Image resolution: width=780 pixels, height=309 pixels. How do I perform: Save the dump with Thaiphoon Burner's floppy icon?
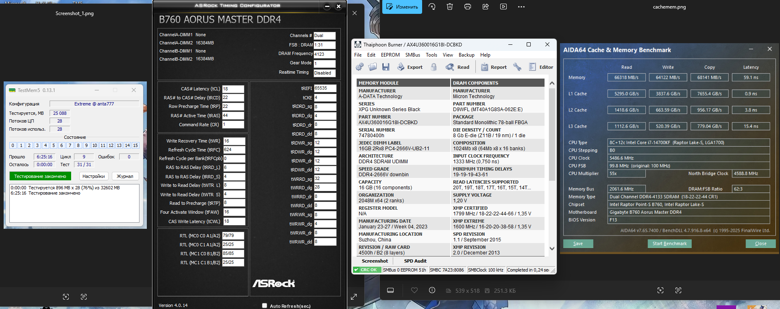[386, 67]
